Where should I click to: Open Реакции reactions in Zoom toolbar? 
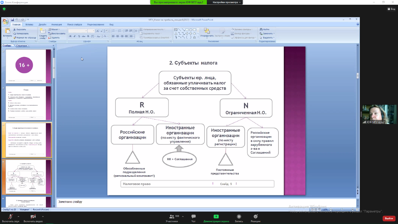point(255,218)
